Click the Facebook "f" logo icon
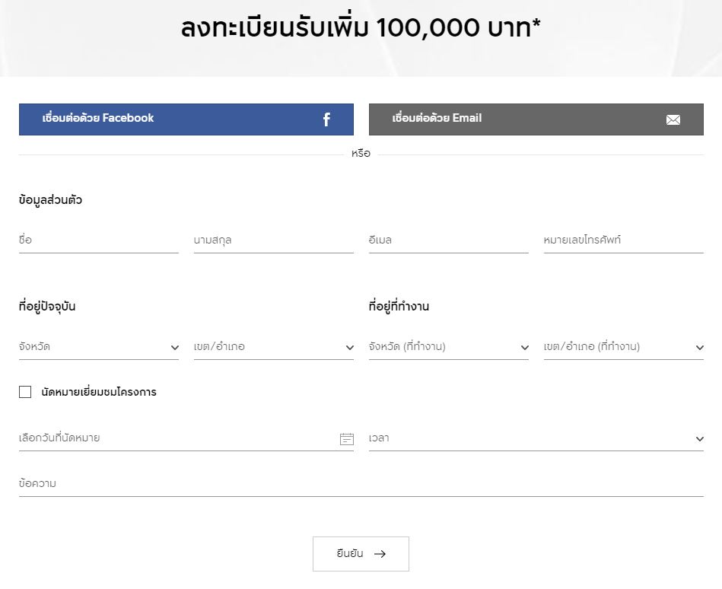The image size is (722, 589). click(326, 119)
